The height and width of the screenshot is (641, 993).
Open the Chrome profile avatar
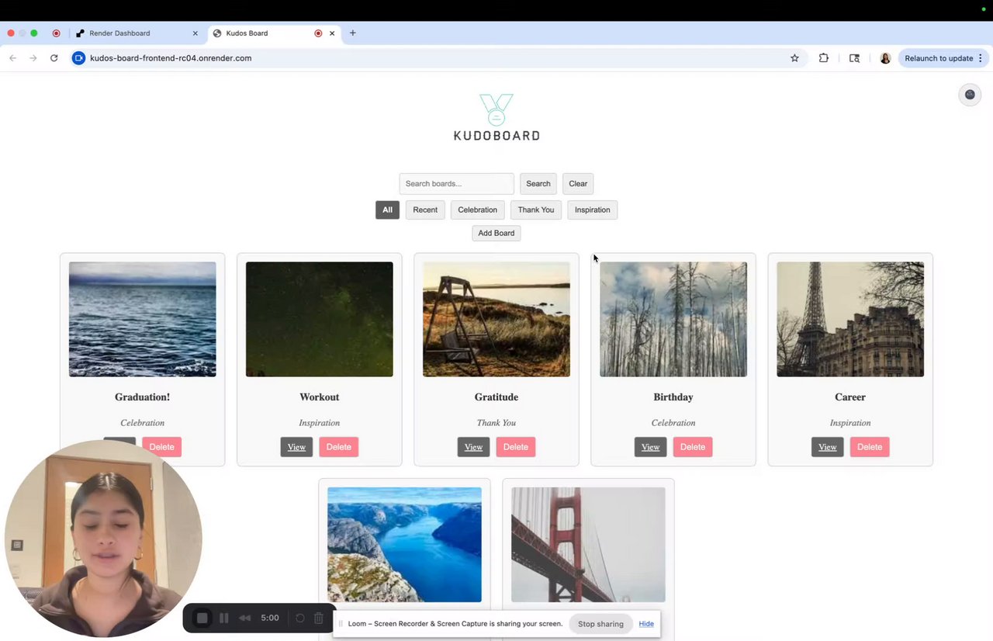pos(885,58)
